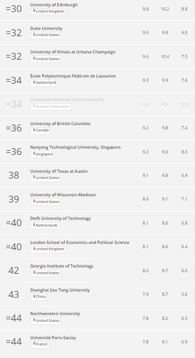Select the greyed Lomonosov Moscow State University row
This screenshot has height=358, width=195.
pos(97,104)
